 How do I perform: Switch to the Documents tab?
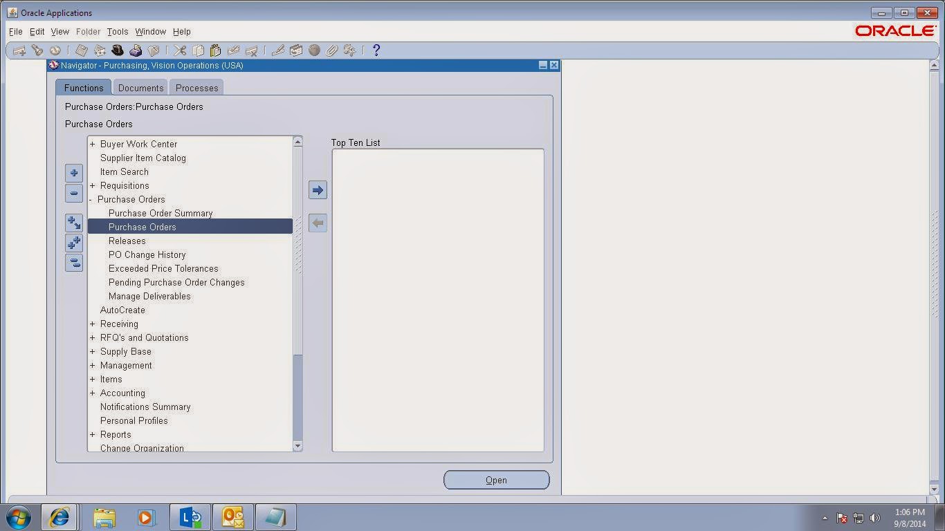pos(140,88)
